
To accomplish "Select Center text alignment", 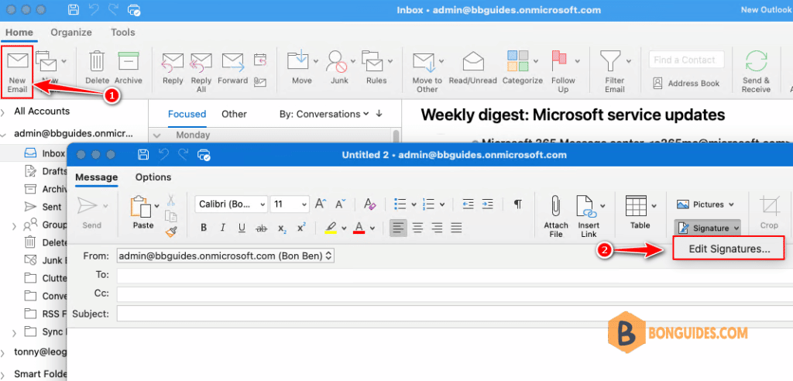I will click(x=417, y=228).
